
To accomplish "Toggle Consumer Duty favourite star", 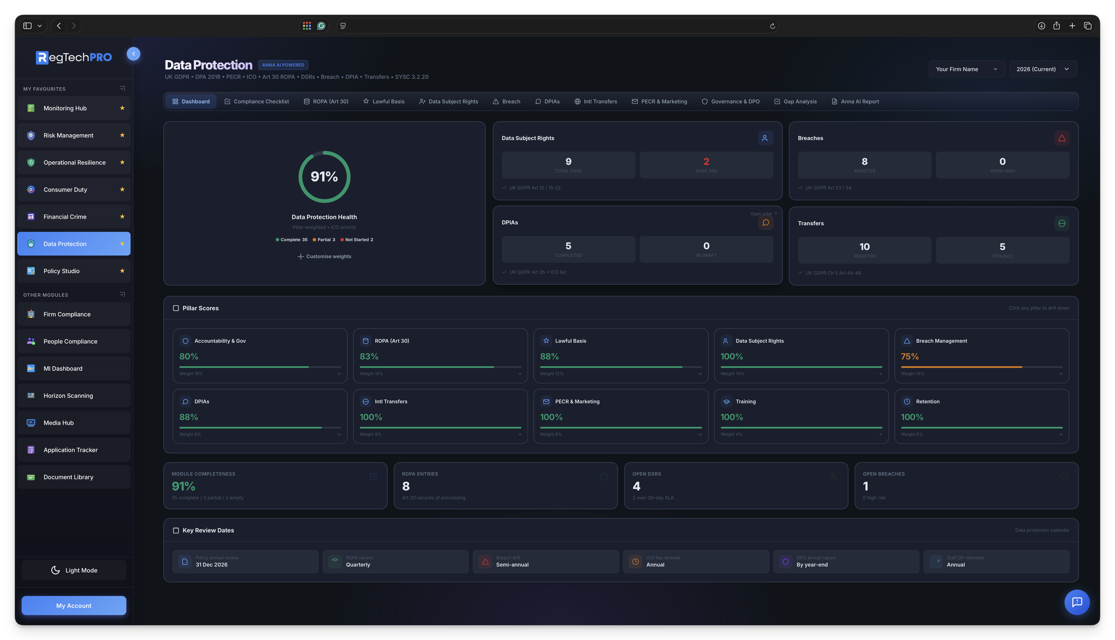I will coord(122,190).
